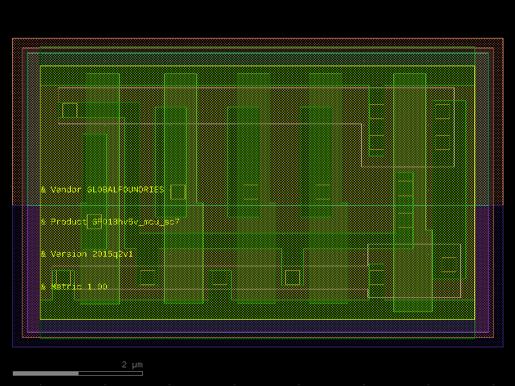Select the '& Vendor GLOBALFOUNDRIES' text label

[102, 189]
